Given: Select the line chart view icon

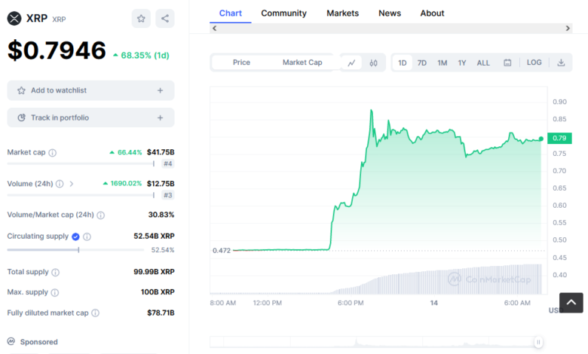Looking at the screenshot, I should 351,63.
